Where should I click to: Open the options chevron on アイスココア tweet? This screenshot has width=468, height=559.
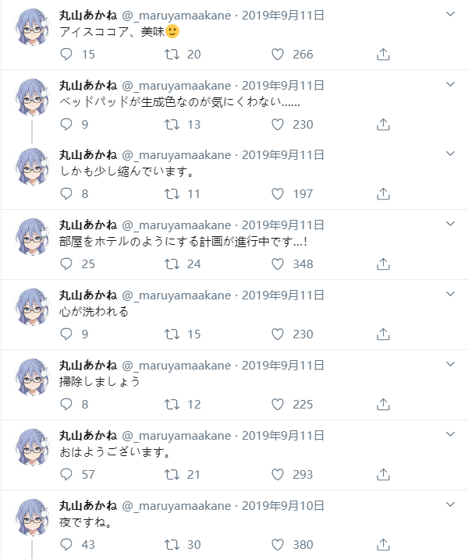coord(451,14)
